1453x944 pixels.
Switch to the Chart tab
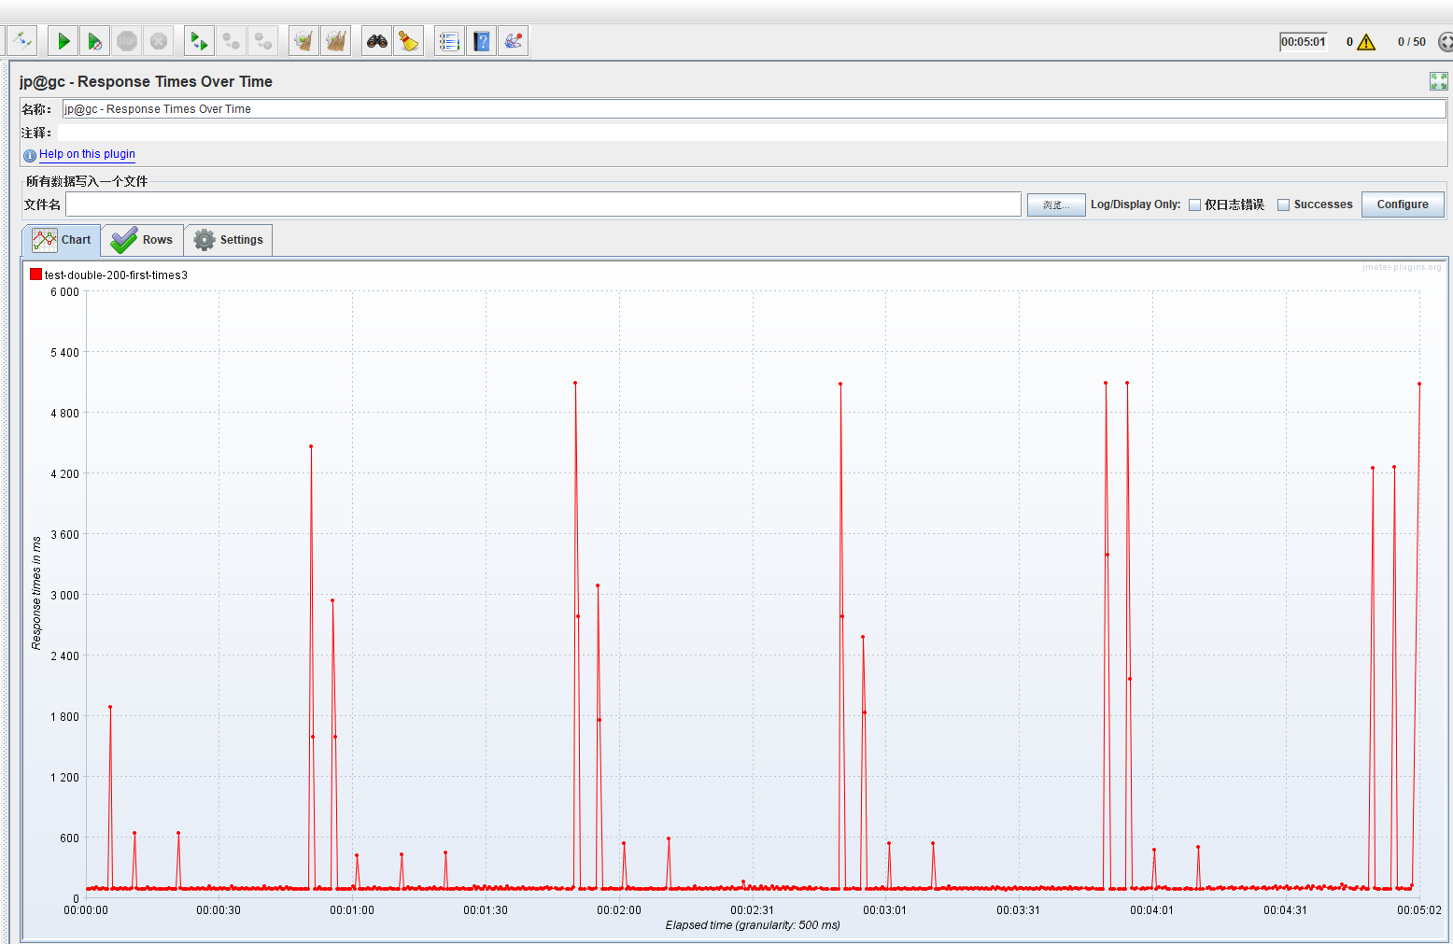[62, 240]
